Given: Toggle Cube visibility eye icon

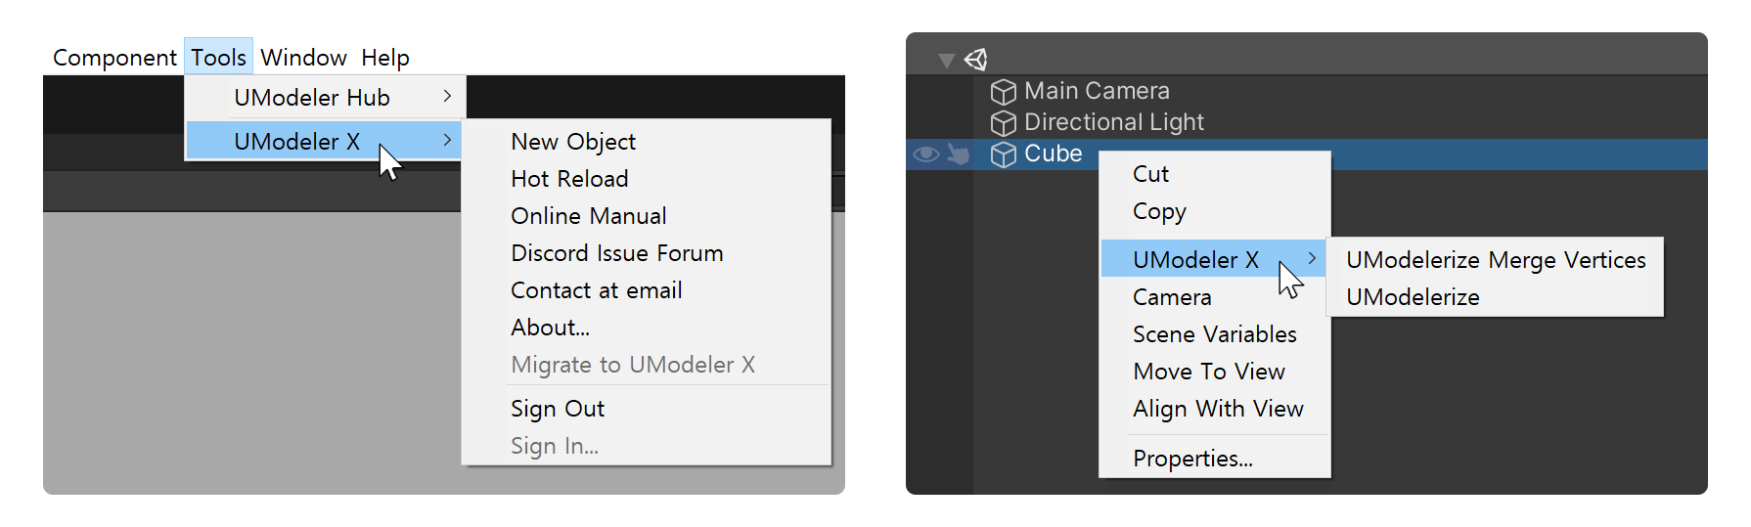Looking at the screenshot, I should (x=925, y=154).
